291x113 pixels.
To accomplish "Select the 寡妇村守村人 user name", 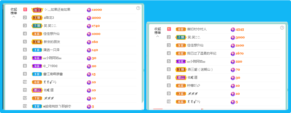I will tap(197, 29).
